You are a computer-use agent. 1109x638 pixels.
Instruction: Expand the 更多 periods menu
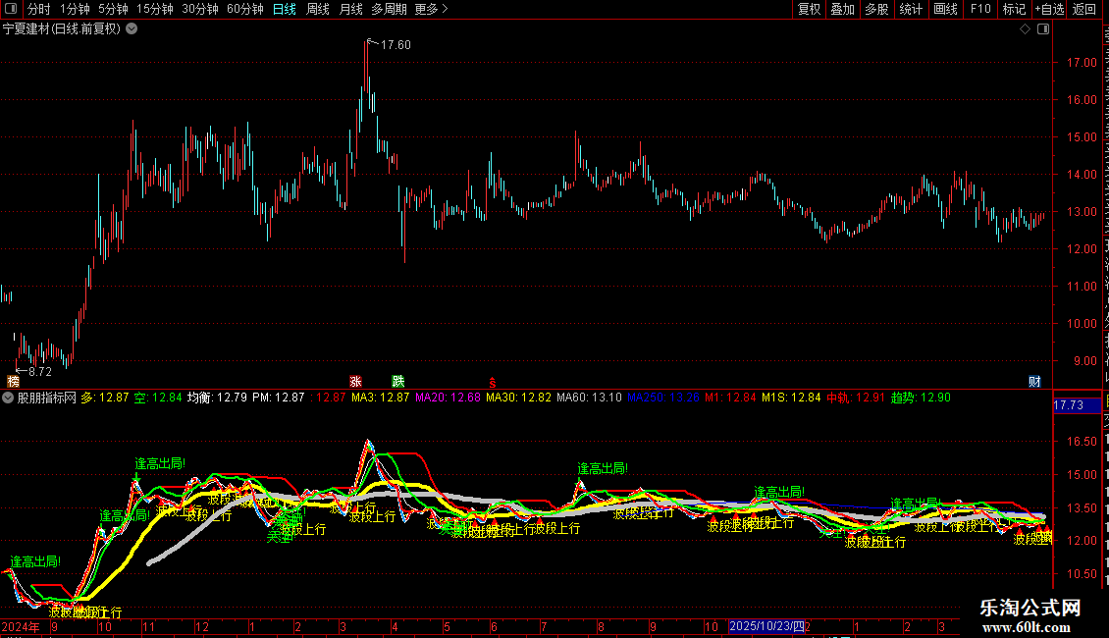click(x=432, y=9)
